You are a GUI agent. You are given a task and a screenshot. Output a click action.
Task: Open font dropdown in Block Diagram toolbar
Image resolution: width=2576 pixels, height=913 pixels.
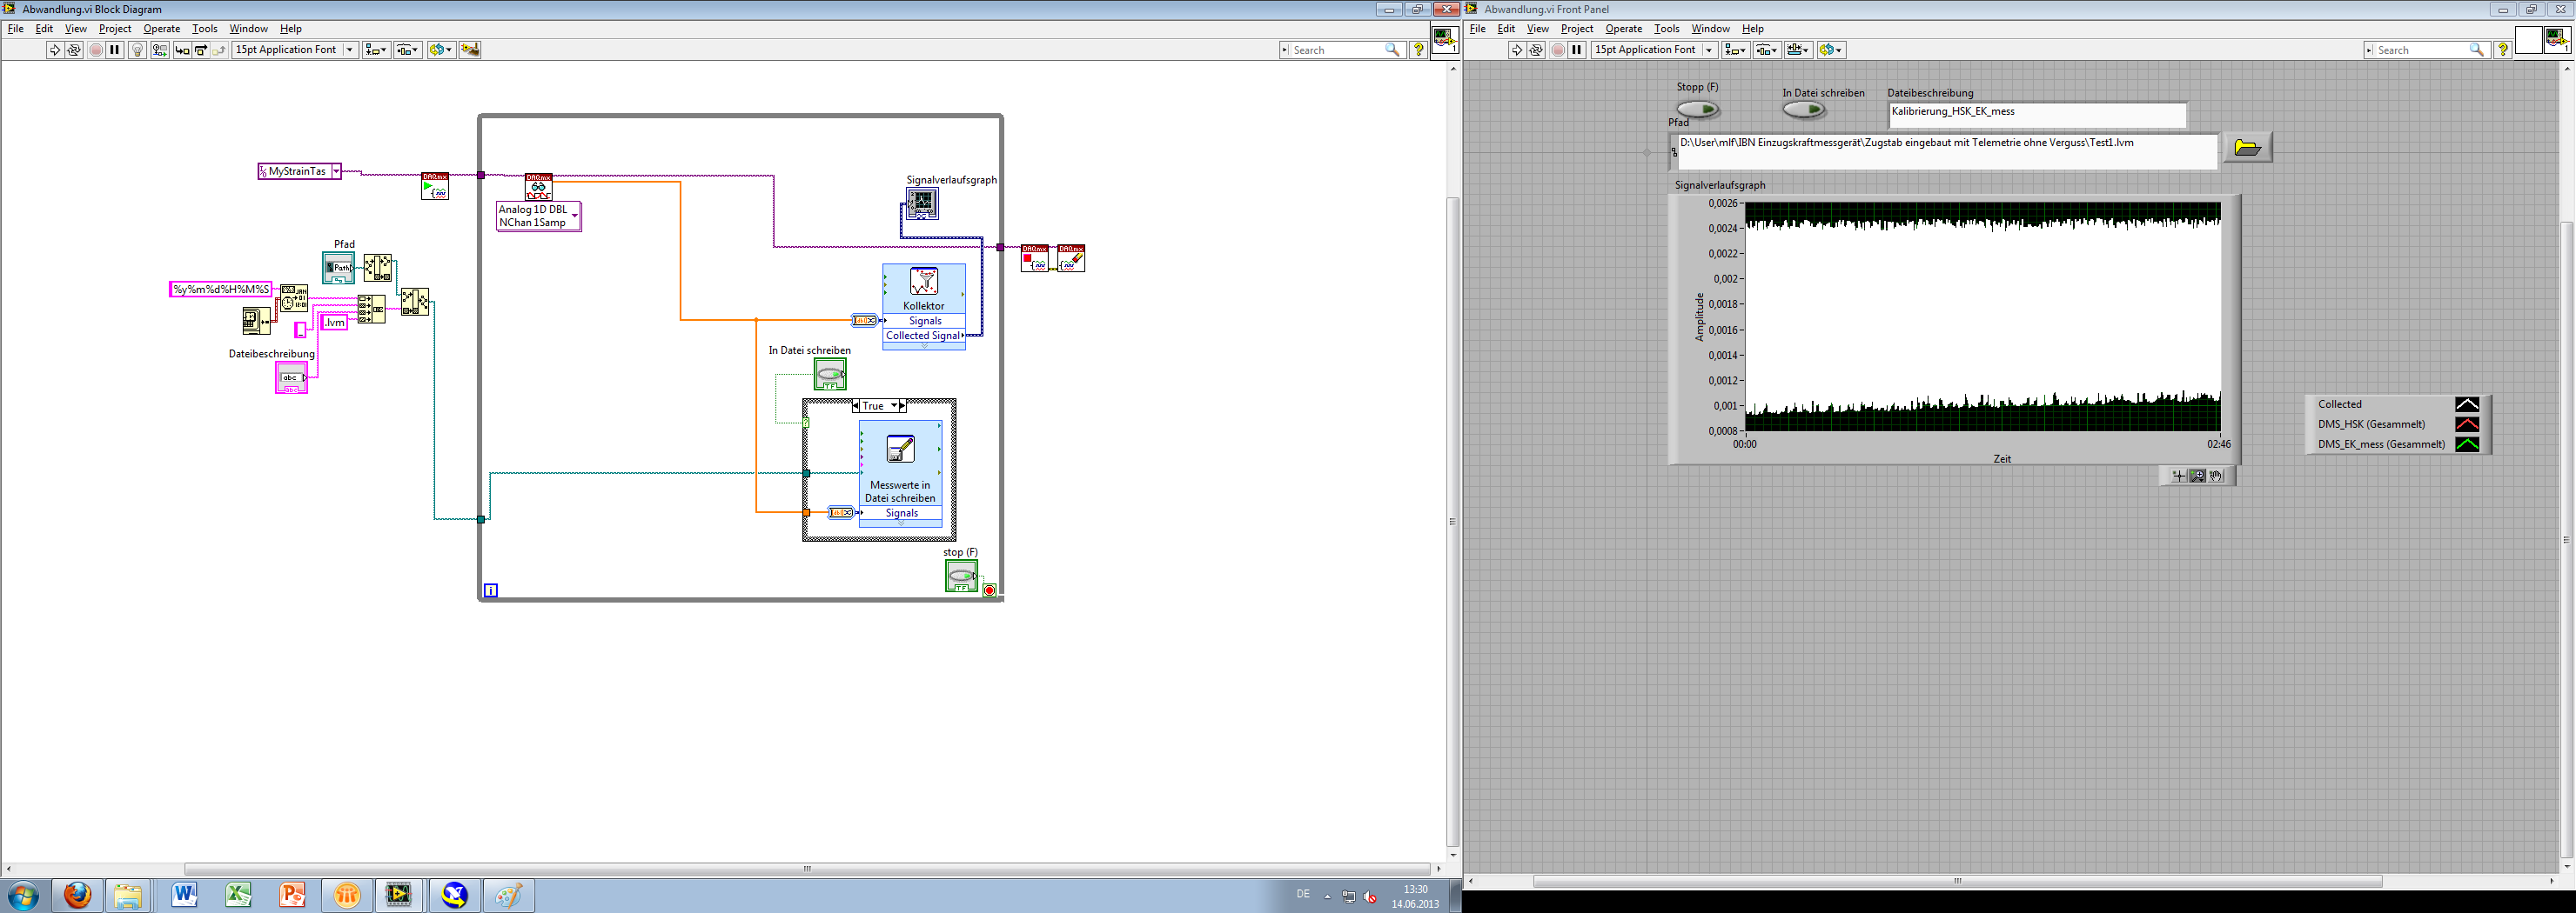[294, 50]
